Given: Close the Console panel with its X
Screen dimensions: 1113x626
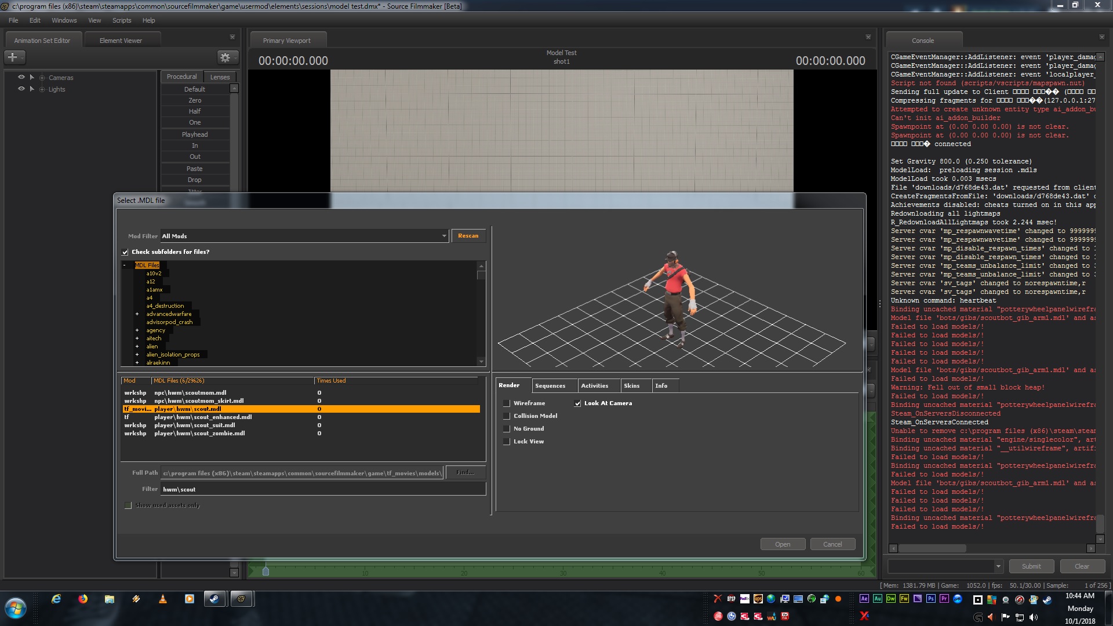Looking at the screenshot, I should click(x=1101, y=37).
